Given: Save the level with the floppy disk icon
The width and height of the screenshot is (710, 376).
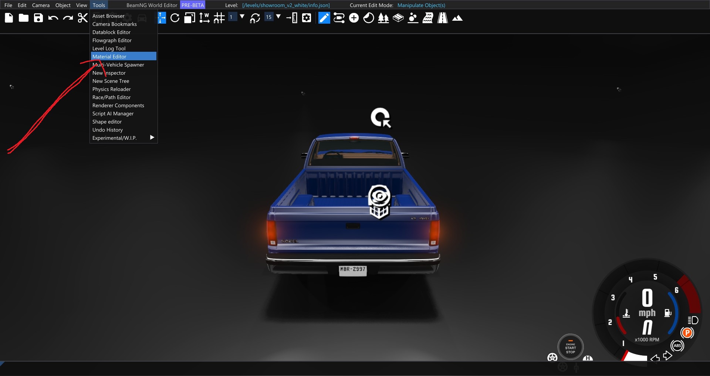Looking at the screenshot, I should pyautogui.click(x=38, y=18).
